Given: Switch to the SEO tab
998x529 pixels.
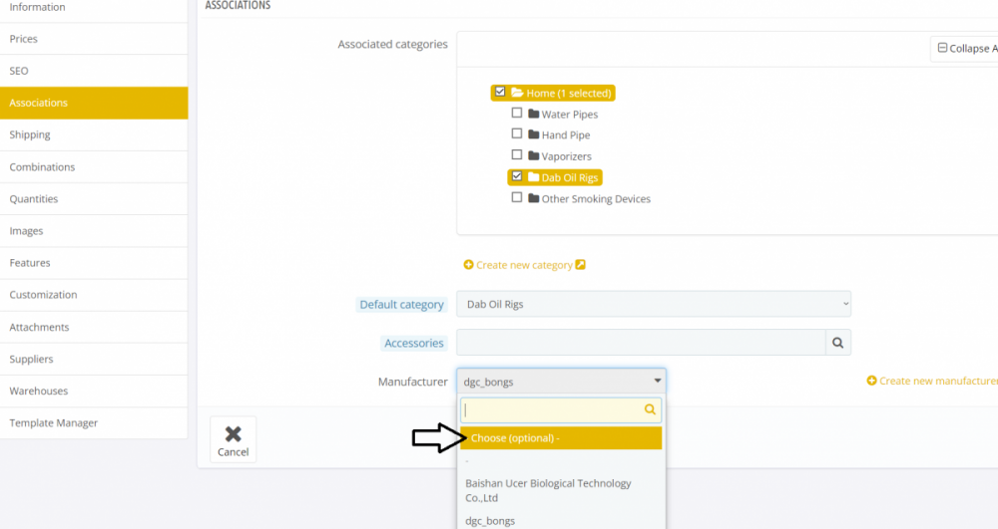Looking at the screenshot, I should 94,71.
